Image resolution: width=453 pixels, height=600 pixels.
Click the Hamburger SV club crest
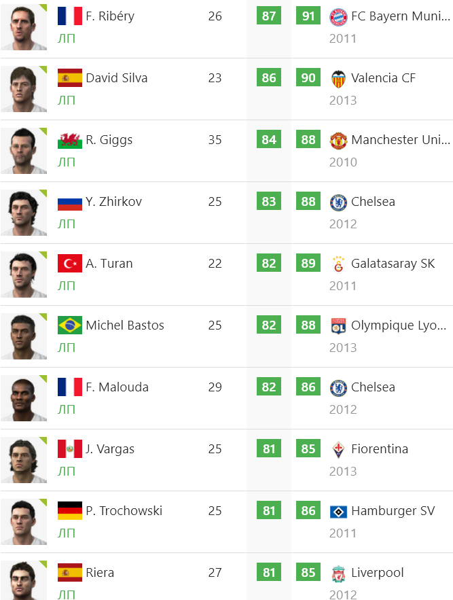[338, 512]
